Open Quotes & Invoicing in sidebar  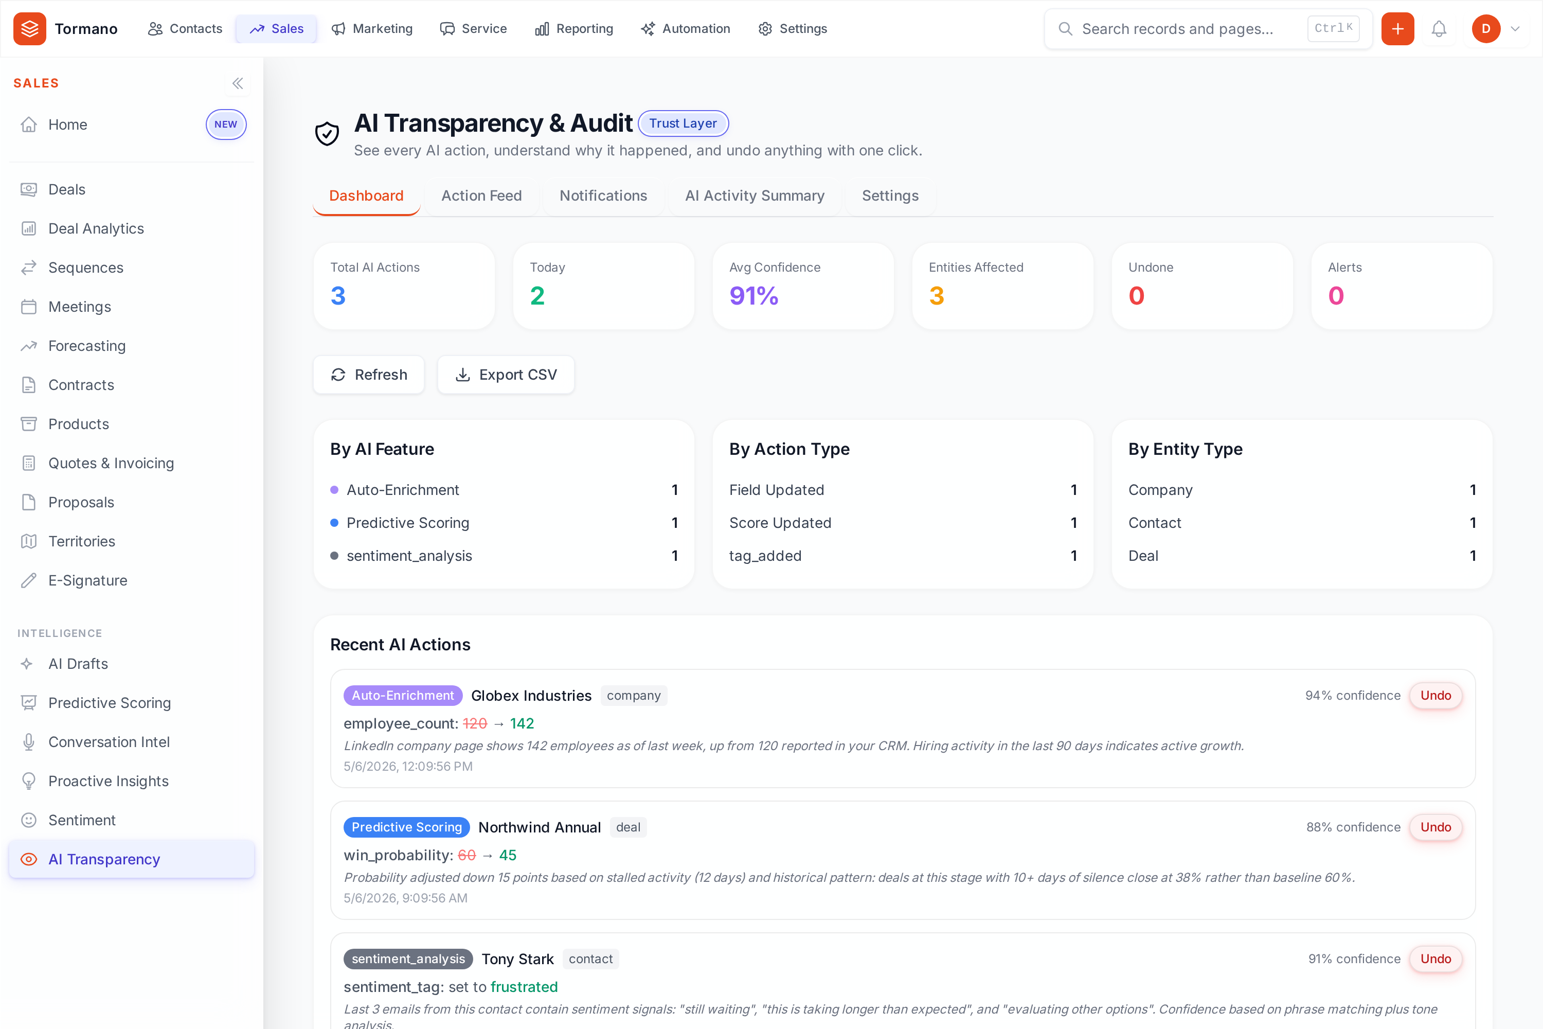[x=132, y=464]
